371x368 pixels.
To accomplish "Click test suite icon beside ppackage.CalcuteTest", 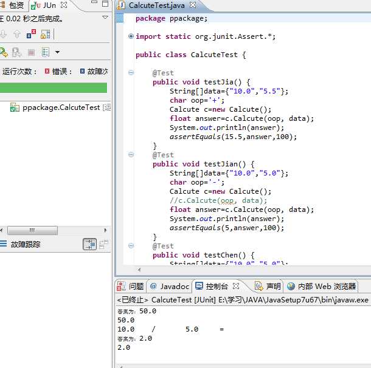I will tap(15, 107).
